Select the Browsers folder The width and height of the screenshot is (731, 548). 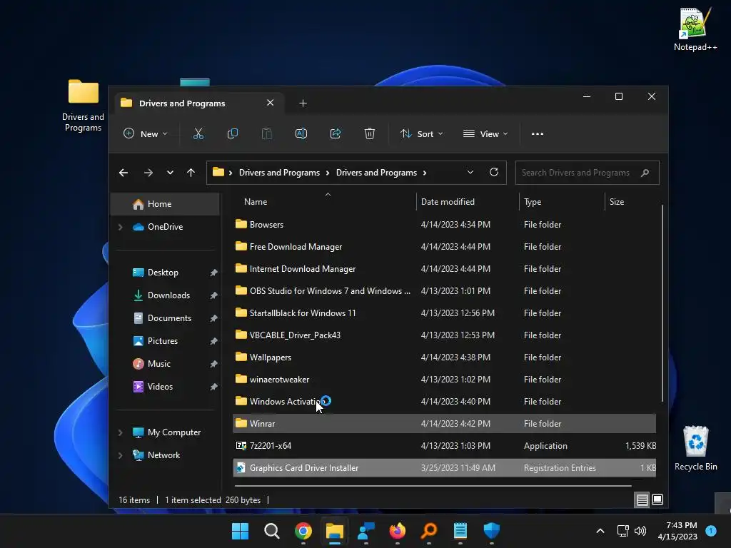point(444,225)
